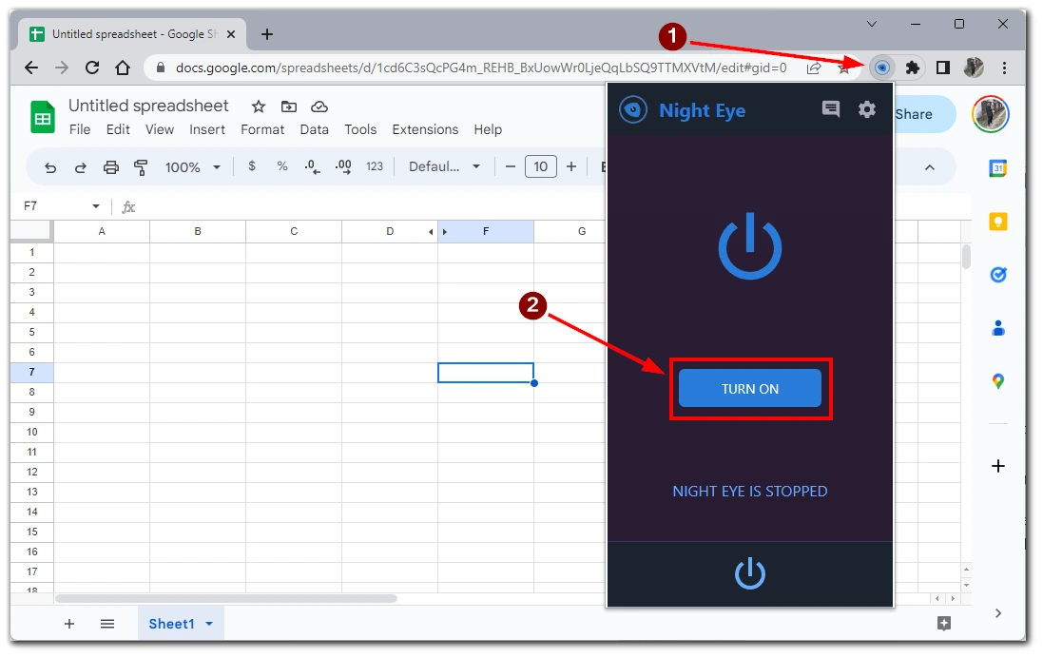Open the Data menu
This screenshot has height=658, width=1043.
tap(314, 129)
